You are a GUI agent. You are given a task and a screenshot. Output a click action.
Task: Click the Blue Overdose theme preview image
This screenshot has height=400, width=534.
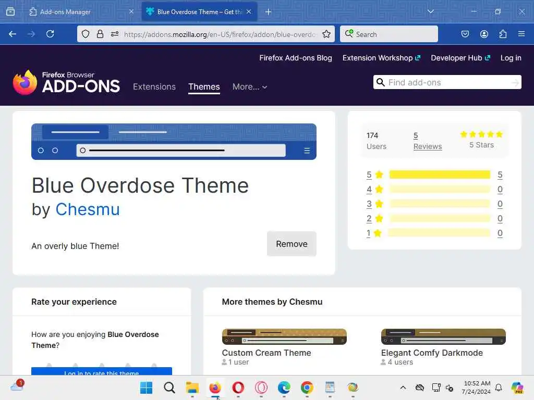point(174,142)
